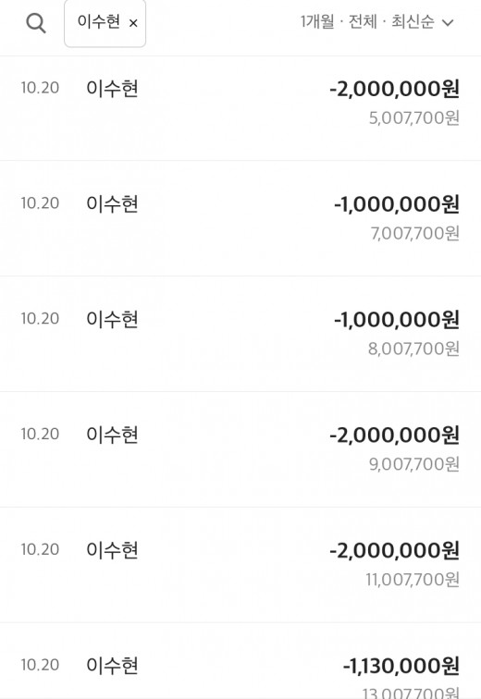Tap 이수현 name in the 9,007,700원 row
The height and width of the screenshot is (699, 481).
point(112,435)
